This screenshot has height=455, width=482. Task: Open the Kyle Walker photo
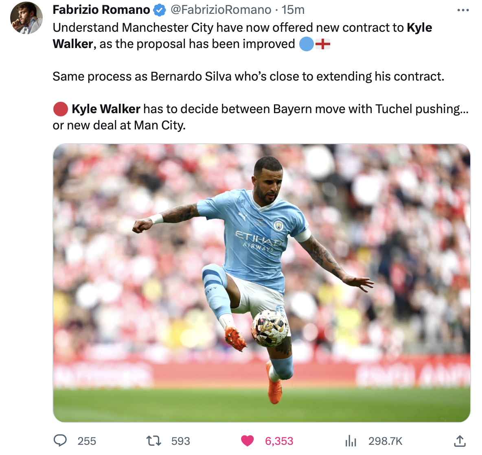pyautogui.click(x=262, y=283)
